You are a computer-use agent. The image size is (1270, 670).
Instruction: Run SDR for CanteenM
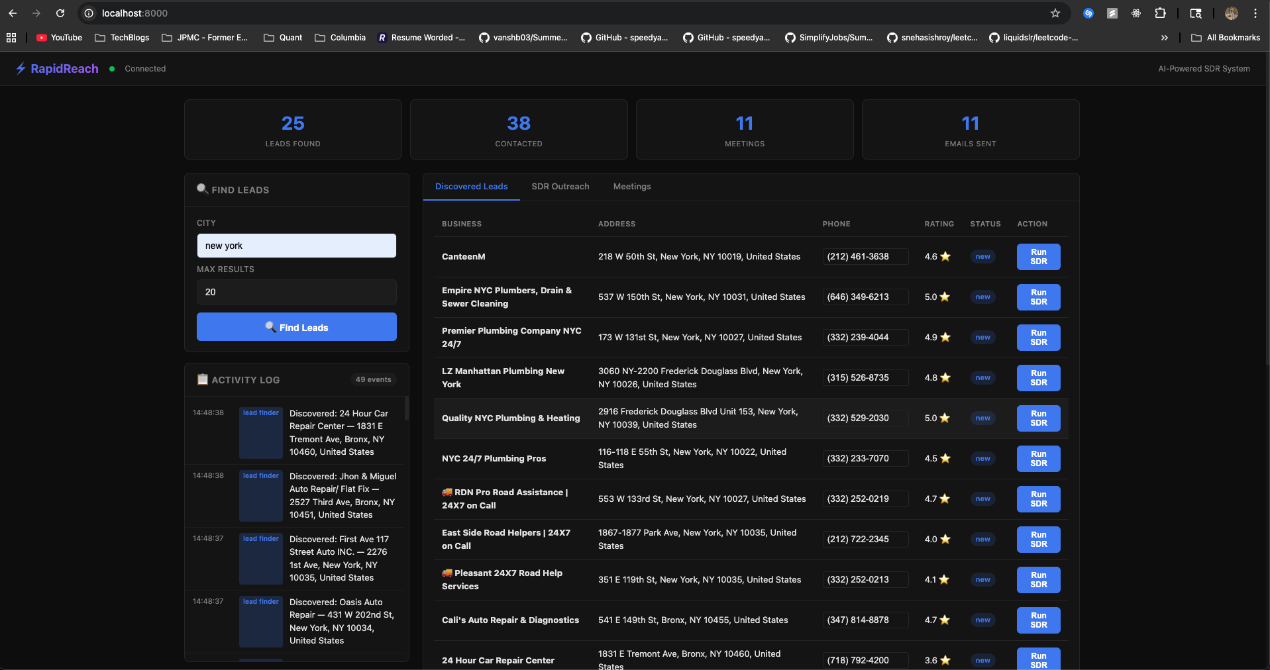[x=1038, y=257]
